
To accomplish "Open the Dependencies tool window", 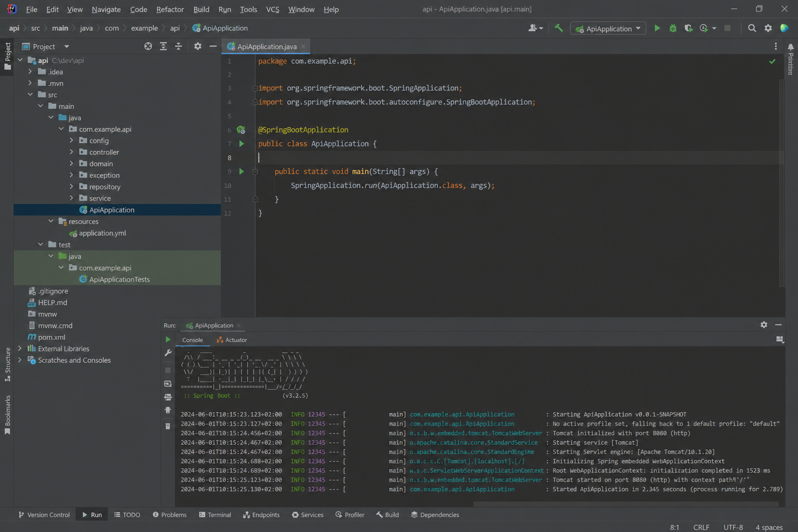I will tap(435, 515).
